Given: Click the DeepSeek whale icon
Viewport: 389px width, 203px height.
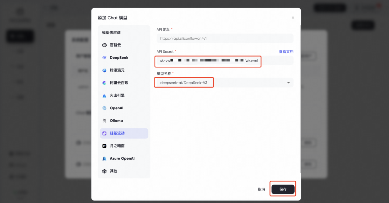Looking at the screenshot, I should (104, 58).
